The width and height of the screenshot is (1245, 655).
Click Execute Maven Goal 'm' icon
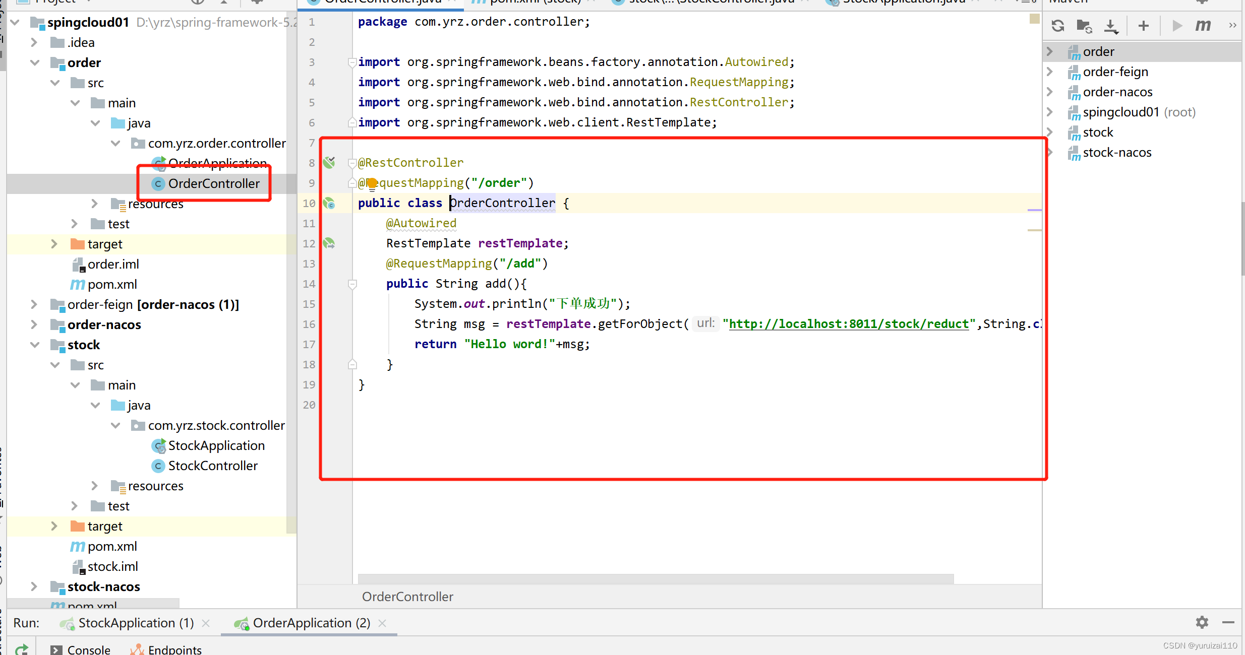[x=1203, y=26]
